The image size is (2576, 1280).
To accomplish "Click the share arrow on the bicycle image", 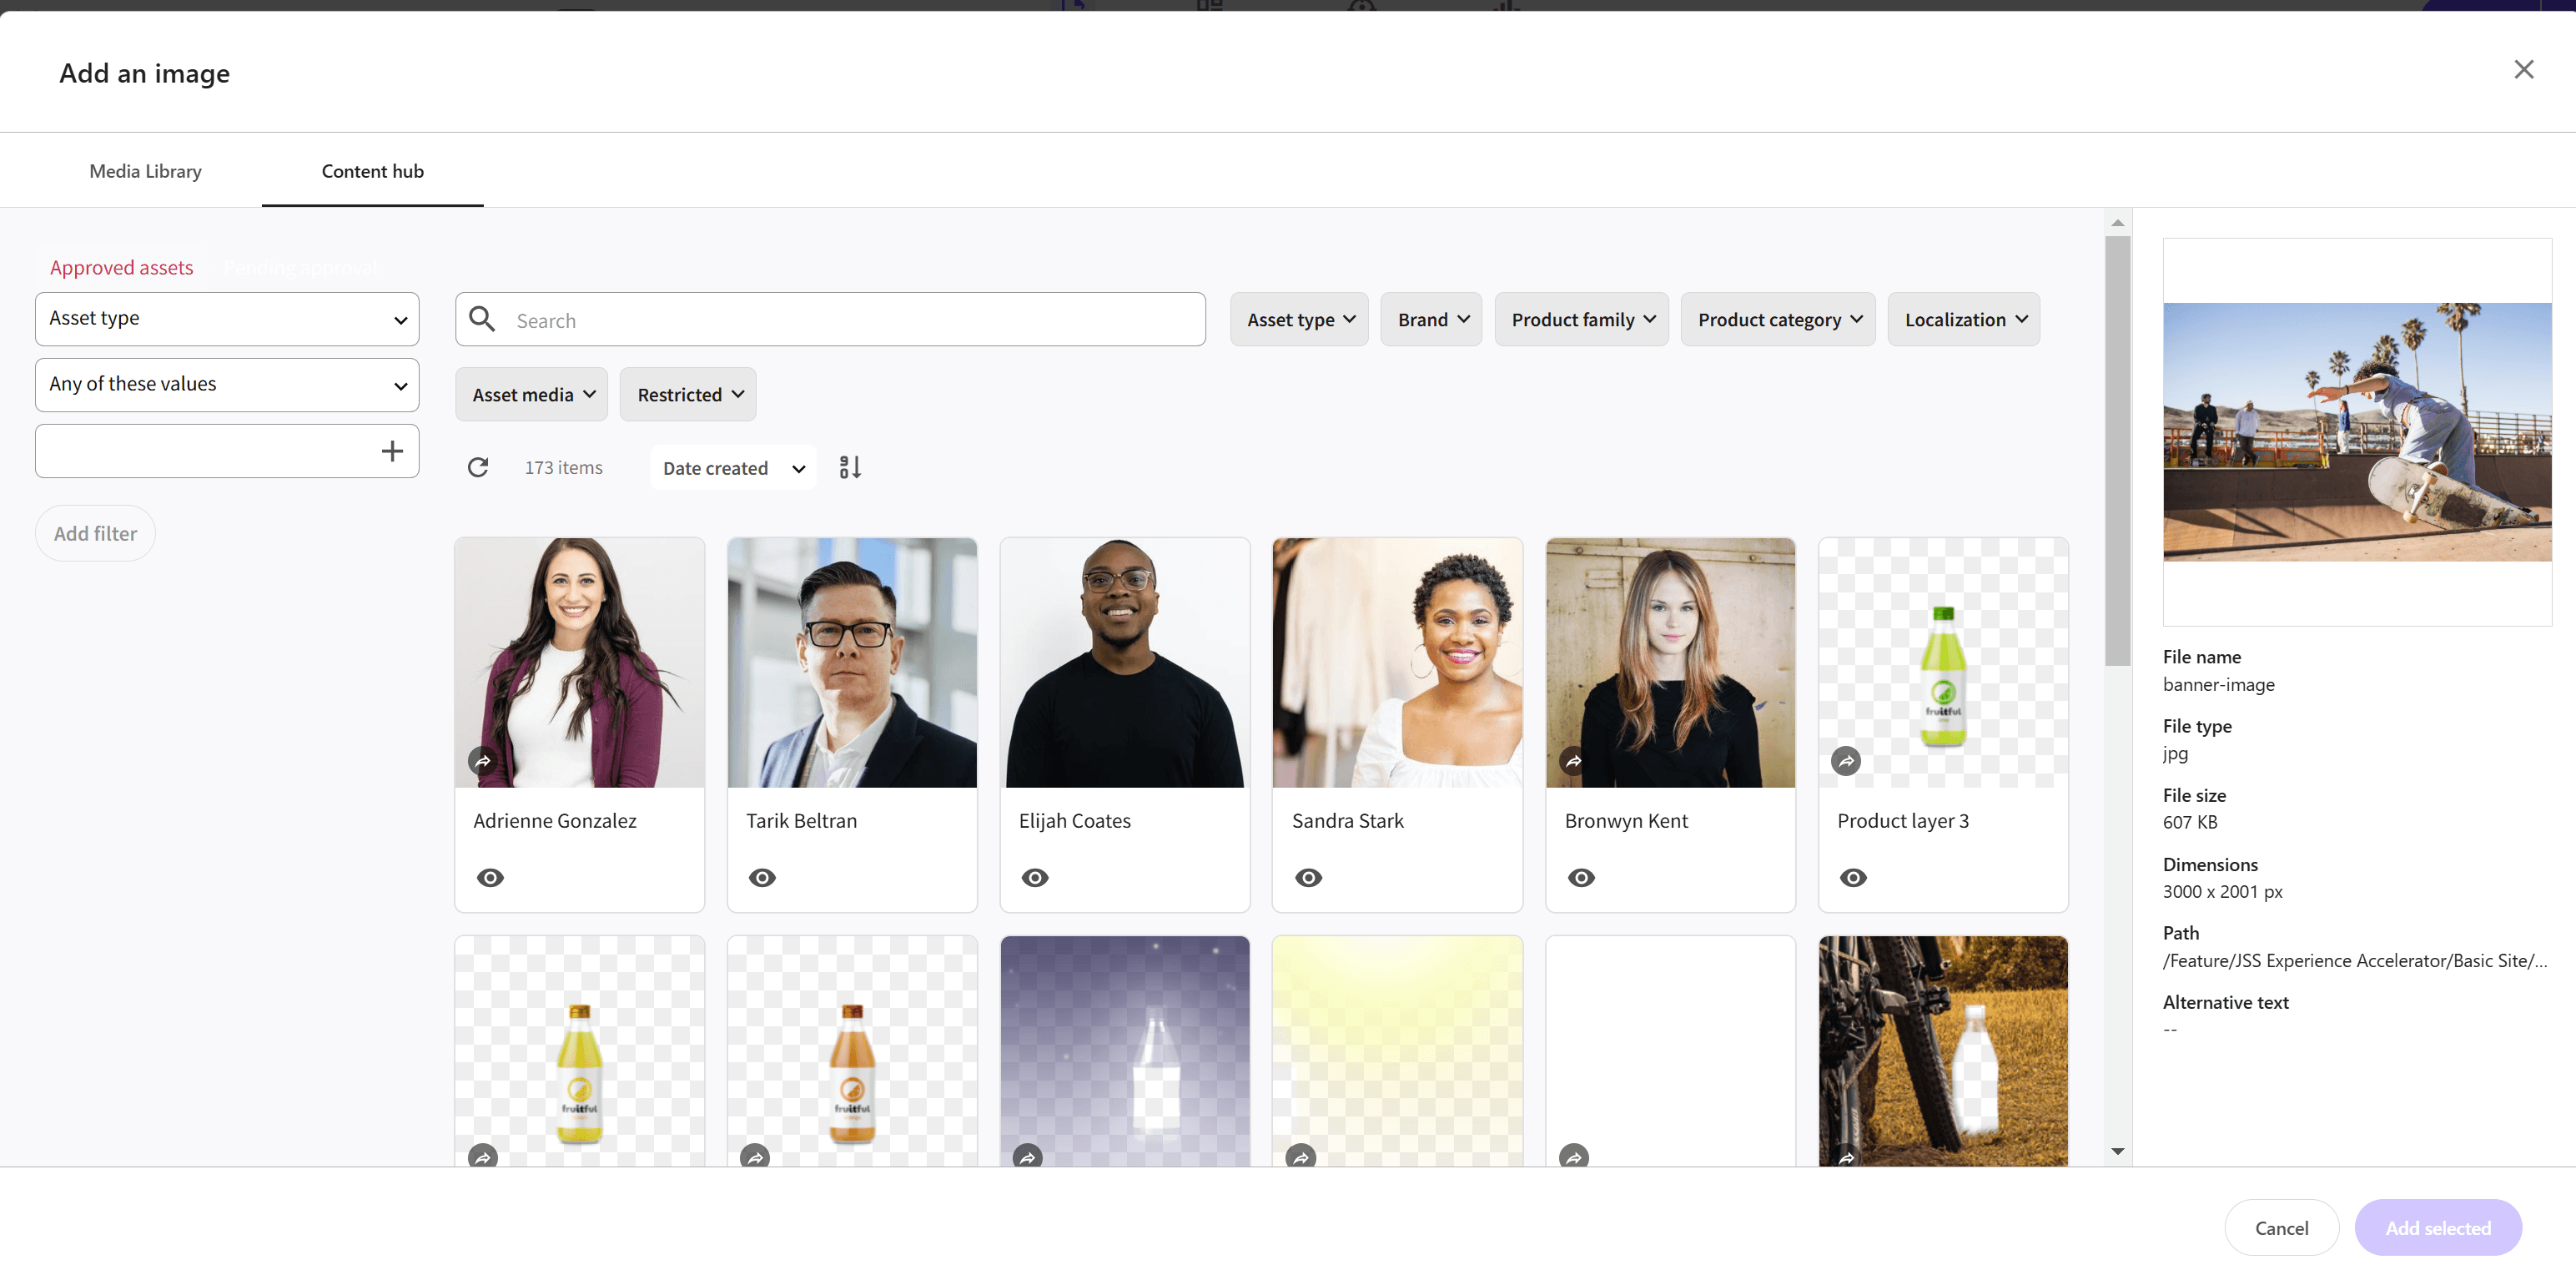I will pyautogui.click(x=1846, y=1158).
